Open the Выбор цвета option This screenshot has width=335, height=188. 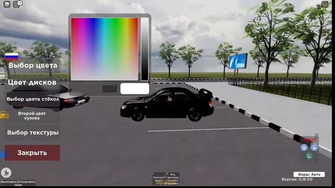point(32,65)
